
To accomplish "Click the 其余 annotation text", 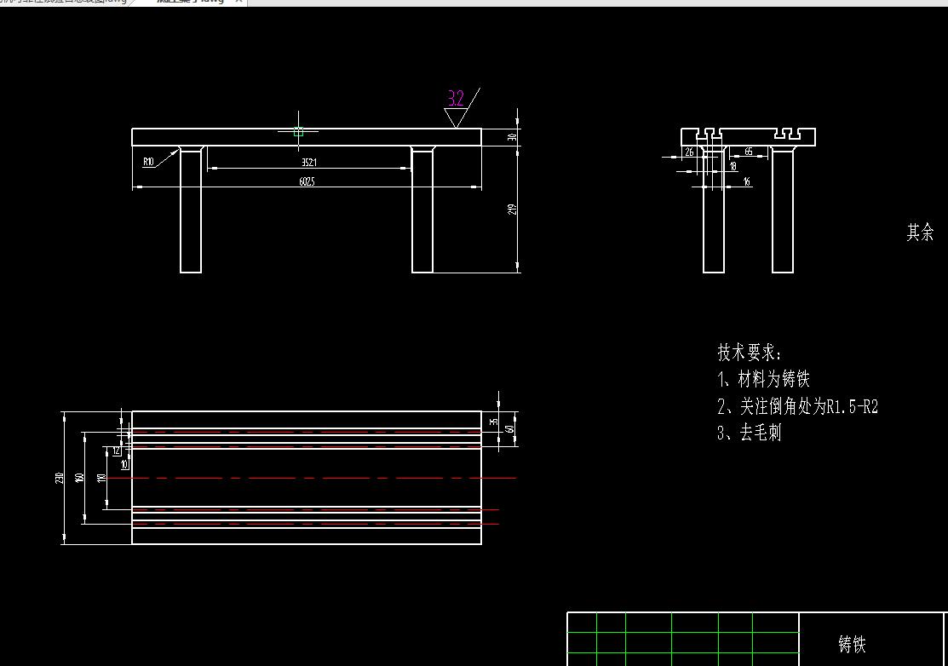I will click(920, 232).
